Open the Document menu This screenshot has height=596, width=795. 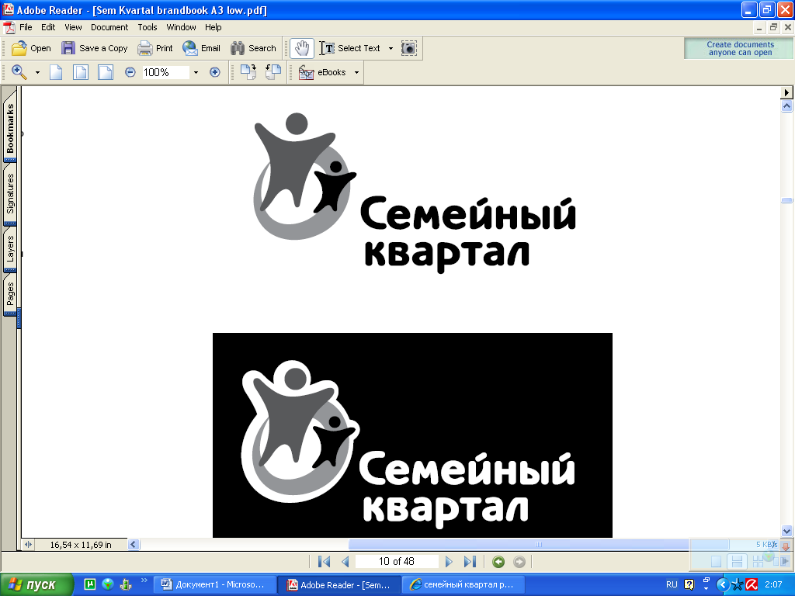coord(109,27)
